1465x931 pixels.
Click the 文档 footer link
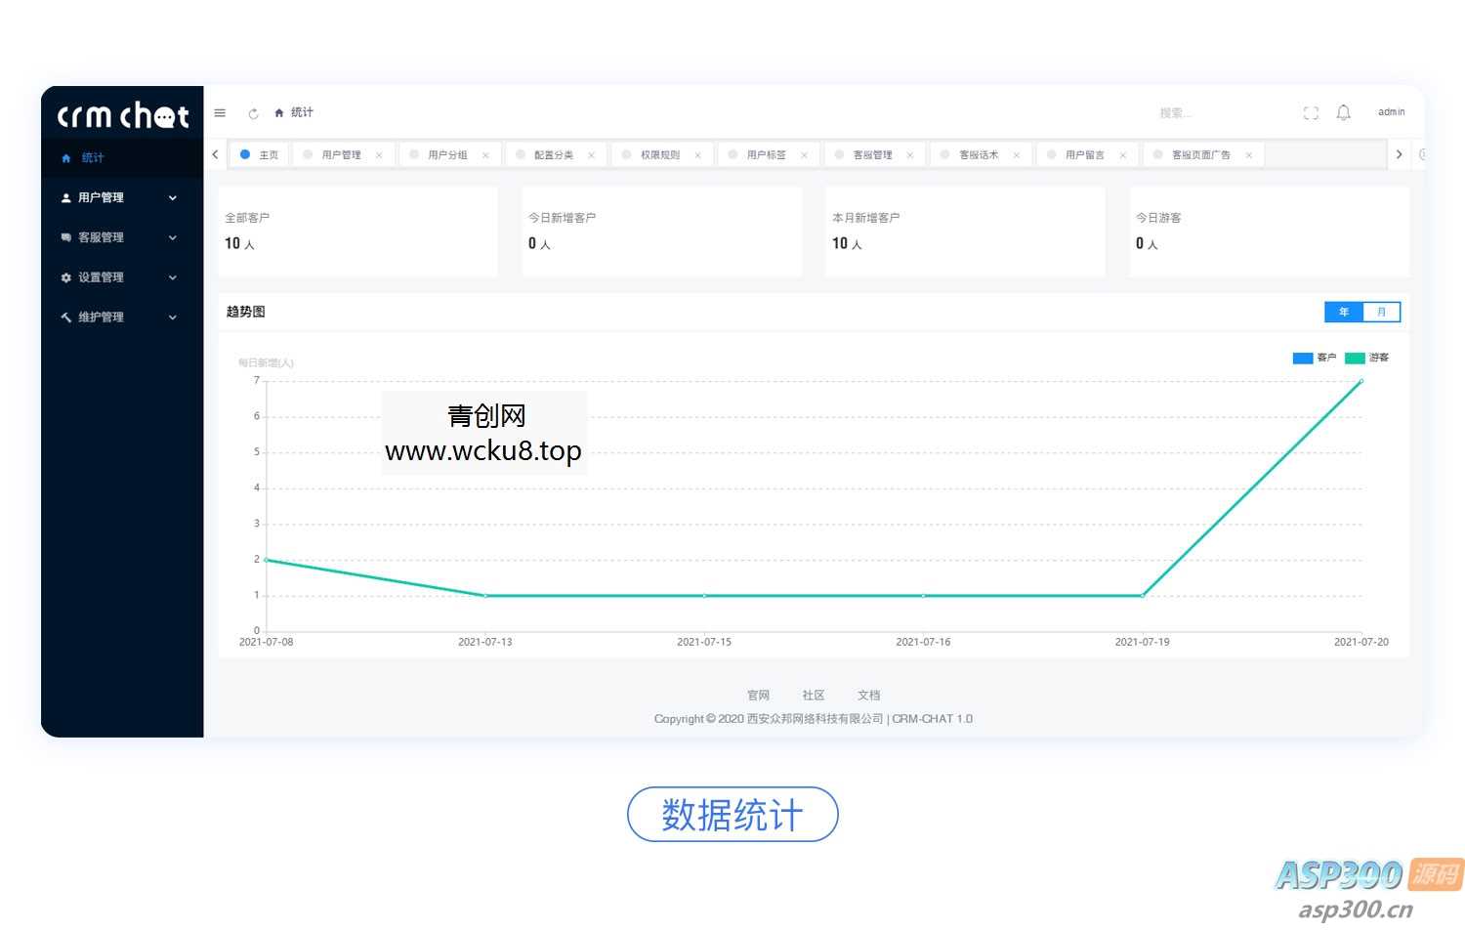[868, 695]
